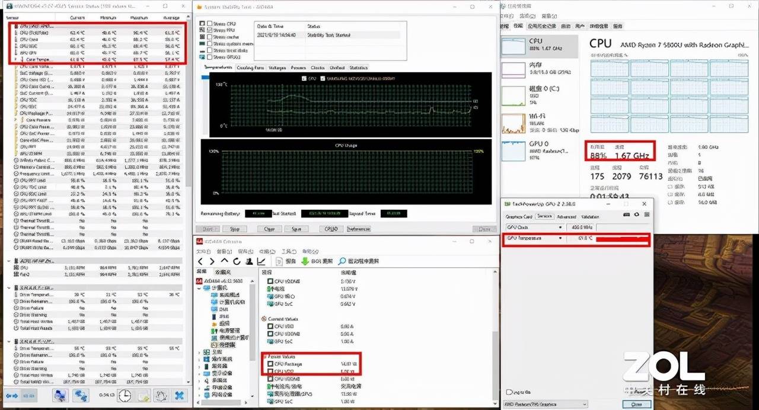Viewport: 759px width, 410px height.
Task: Open the graph icon in AIDA64 Extreme toolbar
Action: click(261, 261)
